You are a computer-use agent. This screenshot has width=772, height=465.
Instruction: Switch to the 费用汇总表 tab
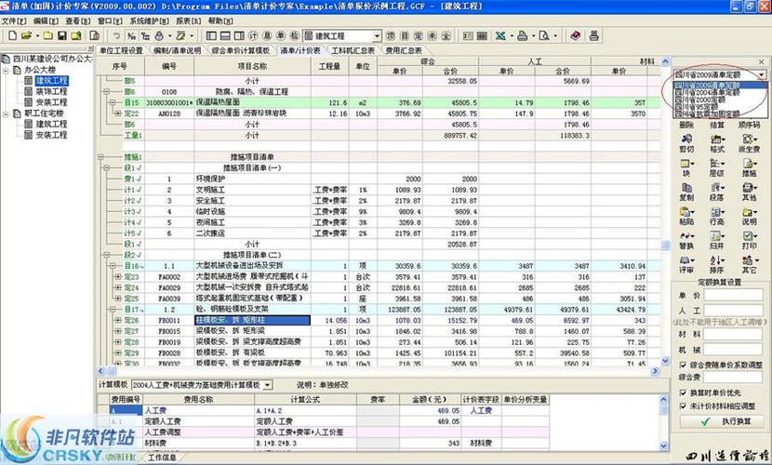click(x=404, y=50)
